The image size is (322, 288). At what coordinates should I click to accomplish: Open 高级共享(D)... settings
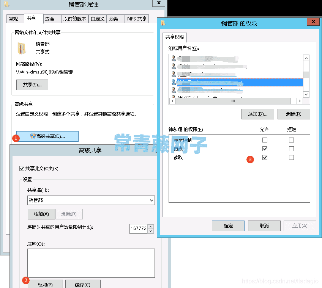click(x=47, y=136)
